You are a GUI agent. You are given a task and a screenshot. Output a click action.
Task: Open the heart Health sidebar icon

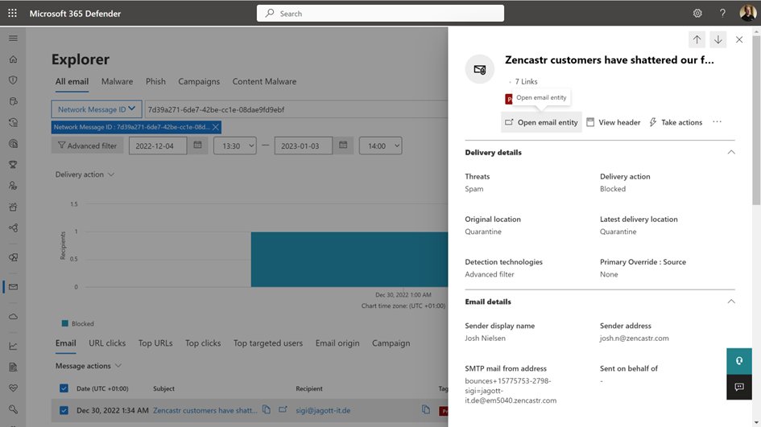pos(13,388)
